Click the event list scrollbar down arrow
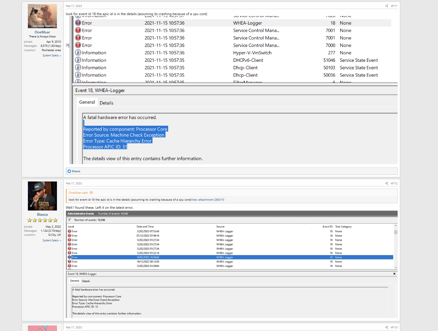This screenshot has width=438, height=331. tap(396, 267)
